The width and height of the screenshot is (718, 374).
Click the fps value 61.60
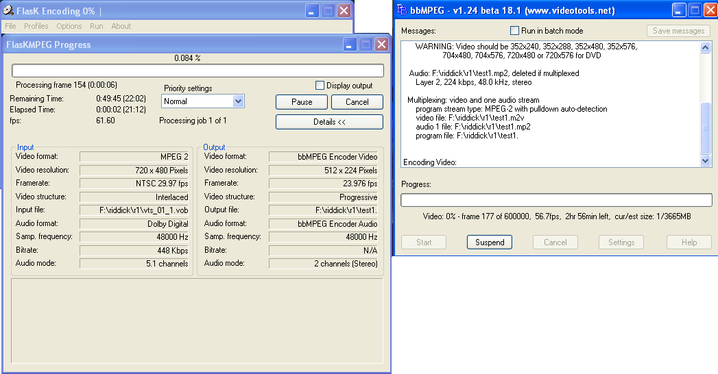(106, 121)
